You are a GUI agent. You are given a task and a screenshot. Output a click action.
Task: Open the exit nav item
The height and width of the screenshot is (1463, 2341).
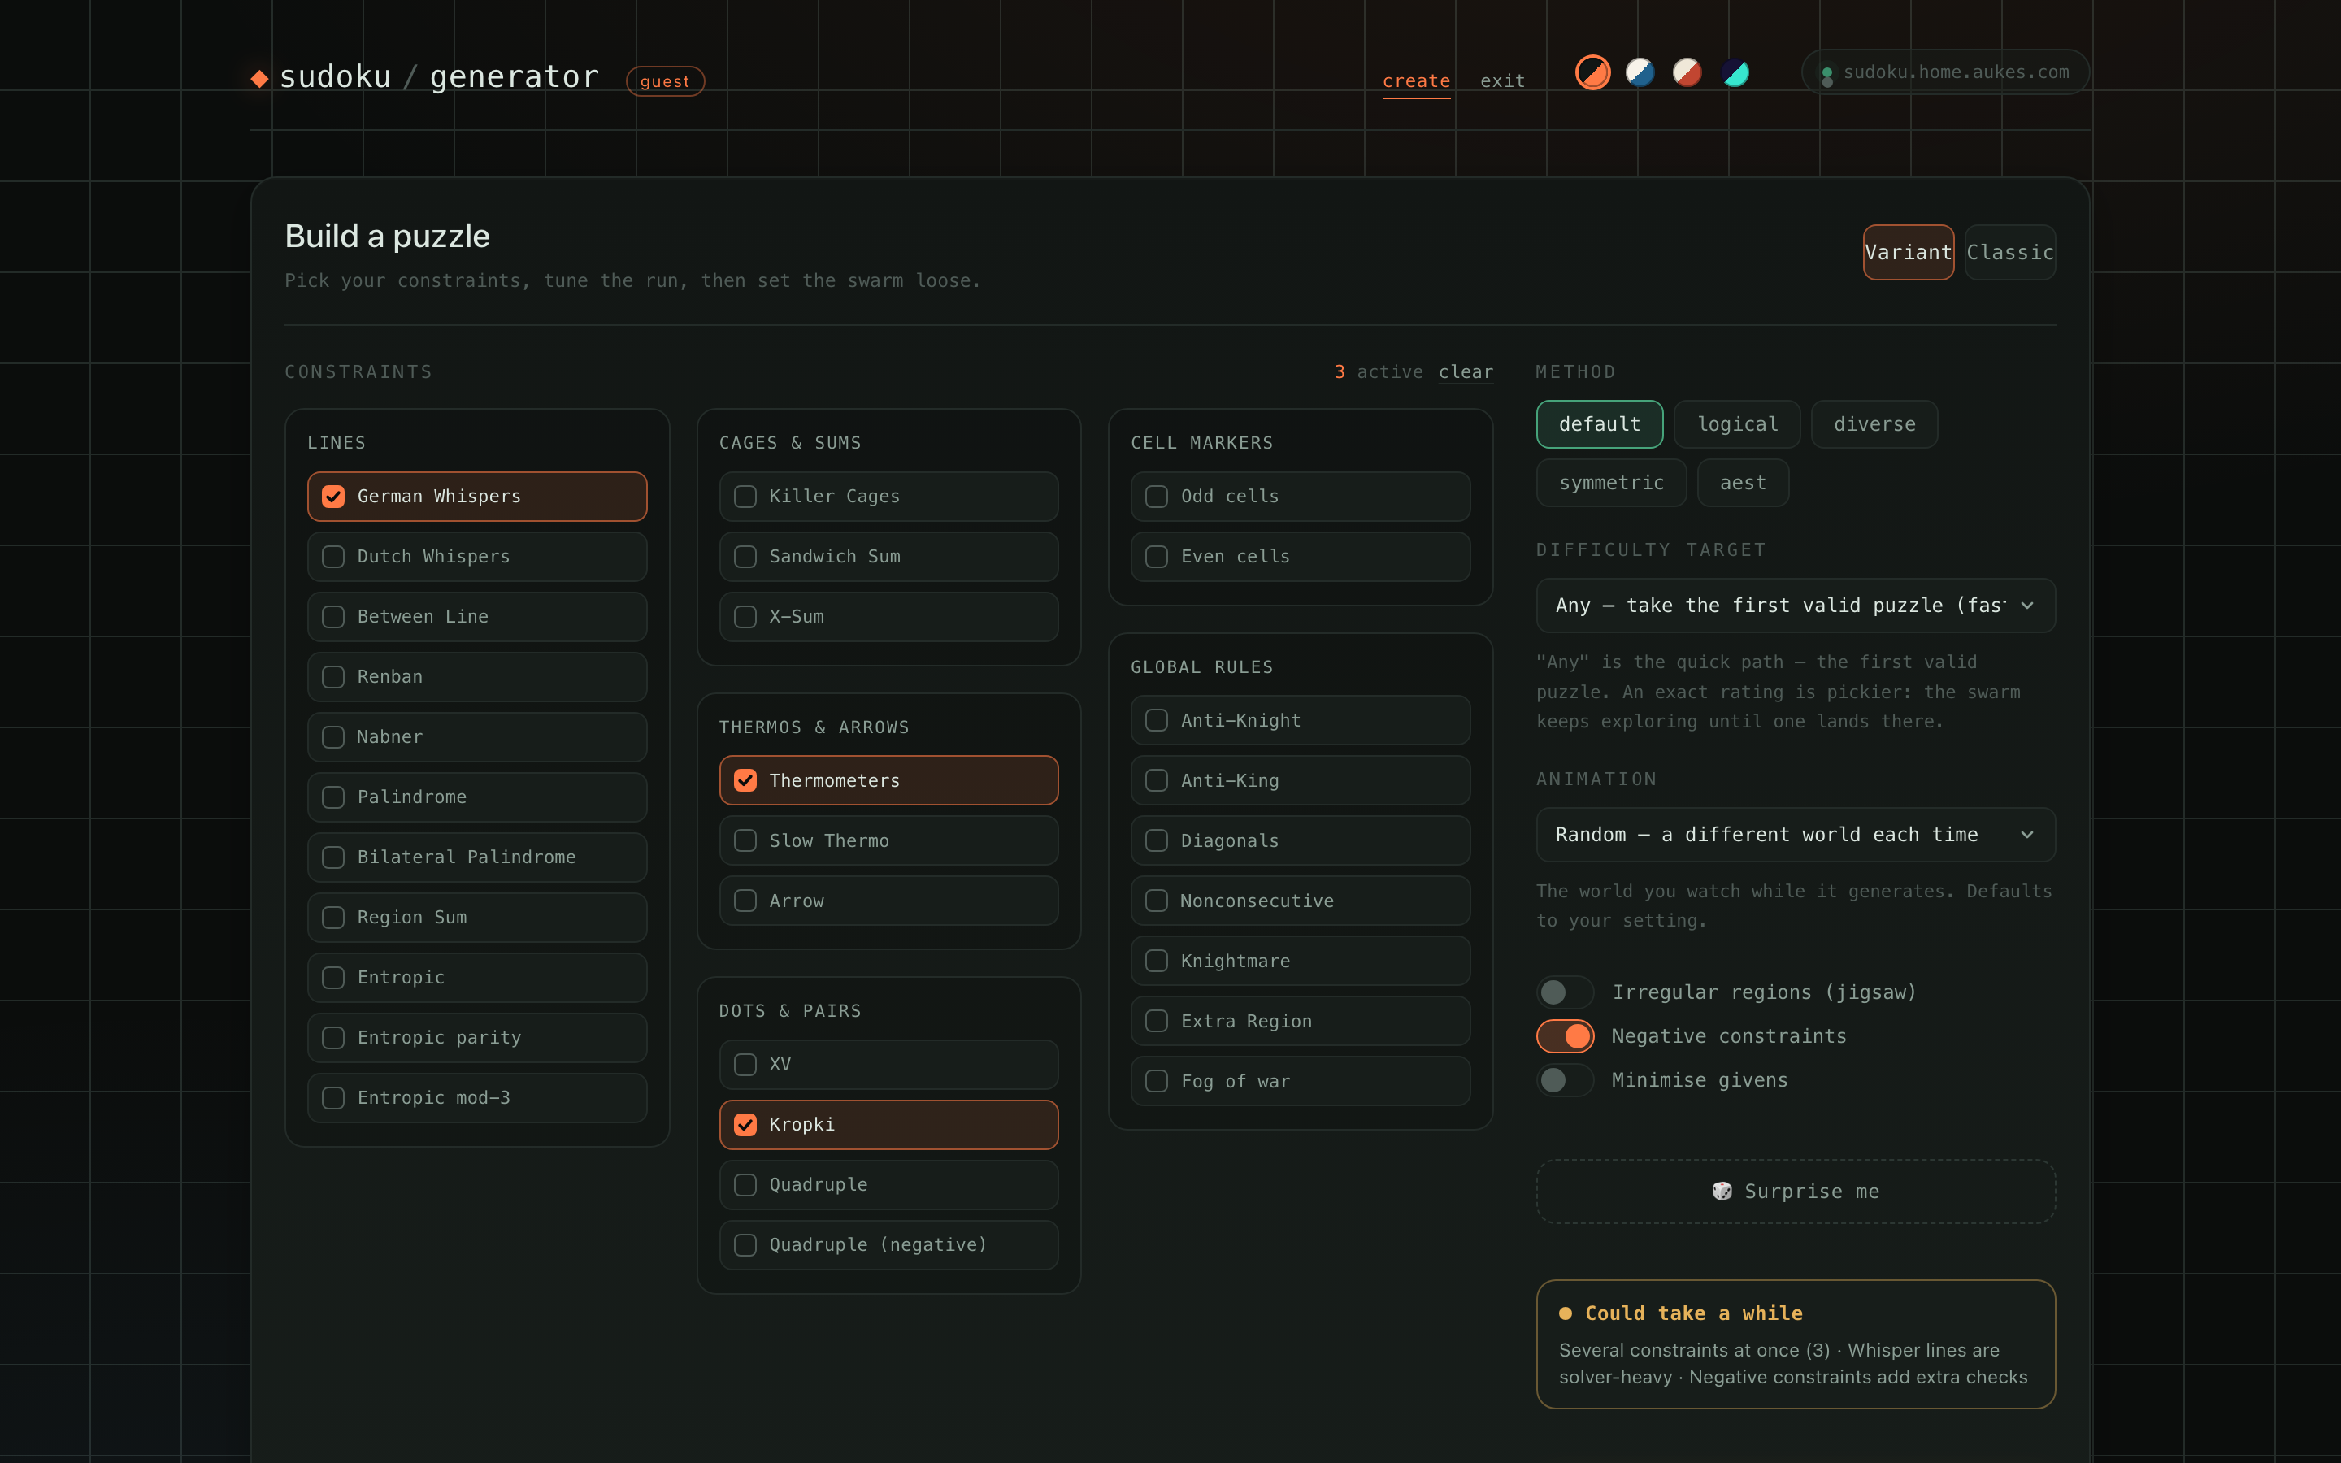1502,81
